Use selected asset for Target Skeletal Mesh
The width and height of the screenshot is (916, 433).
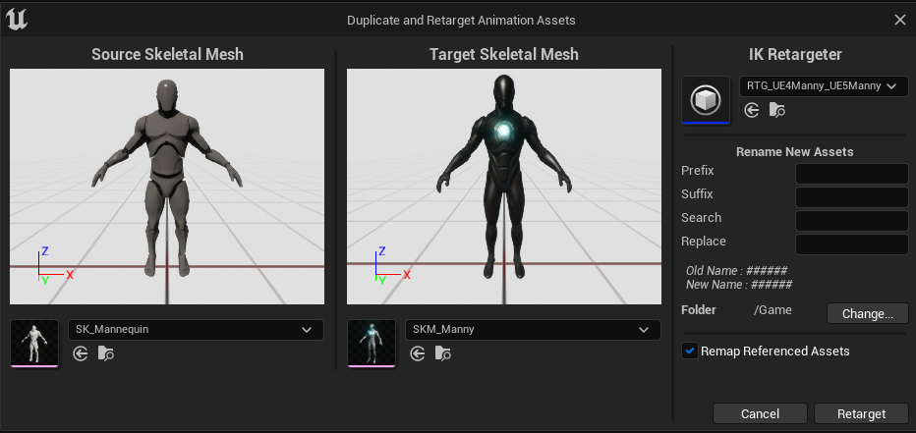click(x=417, y=353)
